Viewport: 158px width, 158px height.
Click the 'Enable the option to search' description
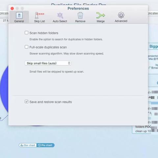[66, 39]
